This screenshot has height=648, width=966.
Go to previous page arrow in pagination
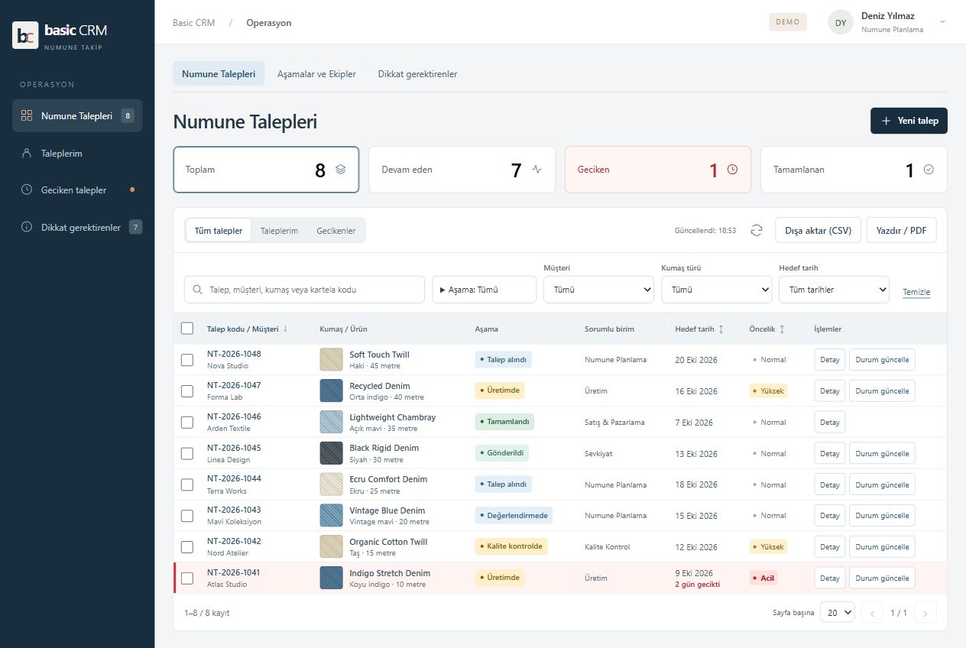point(872,613)
